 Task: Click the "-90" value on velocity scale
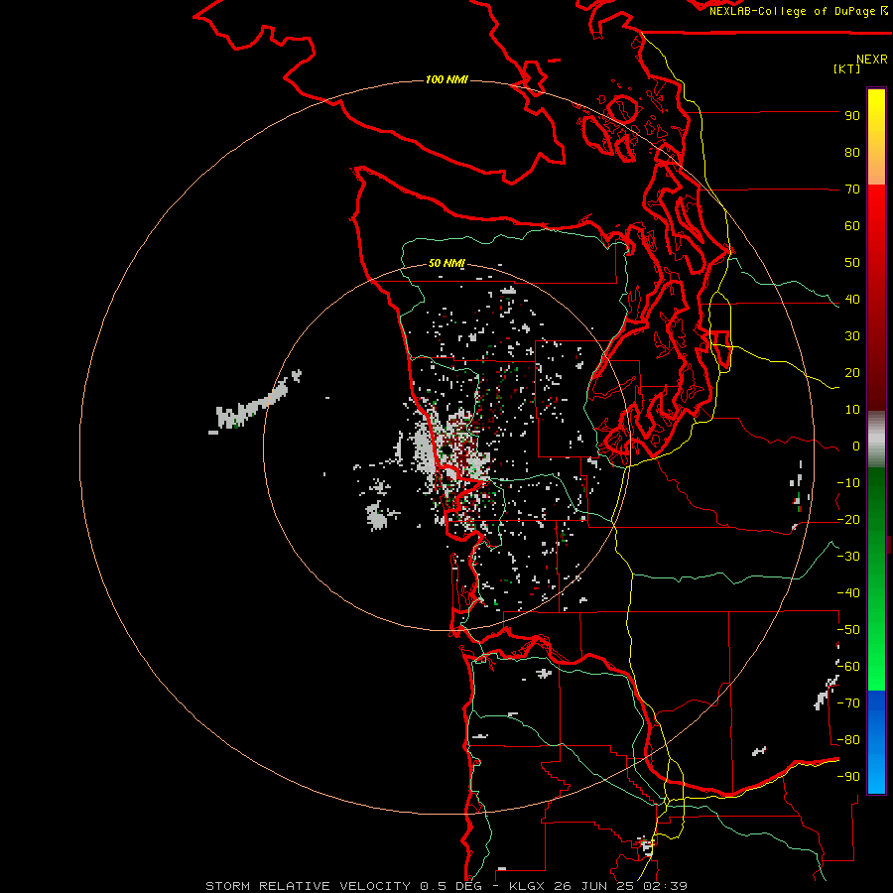(848, 777)
